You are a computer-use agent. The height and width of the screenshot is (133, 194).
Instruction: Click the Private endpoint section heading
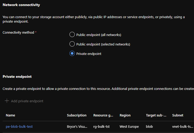point(17,76)
